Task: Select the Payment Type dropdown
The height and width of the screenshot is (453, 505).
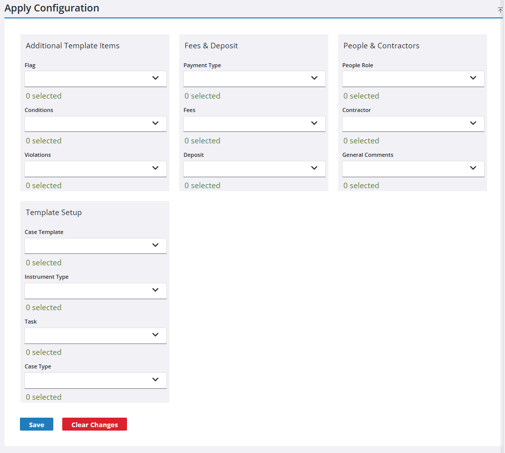Action: (254, 79)
